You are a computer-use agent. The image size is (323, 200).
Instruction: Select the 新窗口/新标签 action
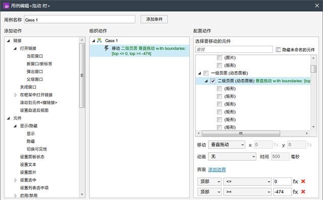(39, 64)
